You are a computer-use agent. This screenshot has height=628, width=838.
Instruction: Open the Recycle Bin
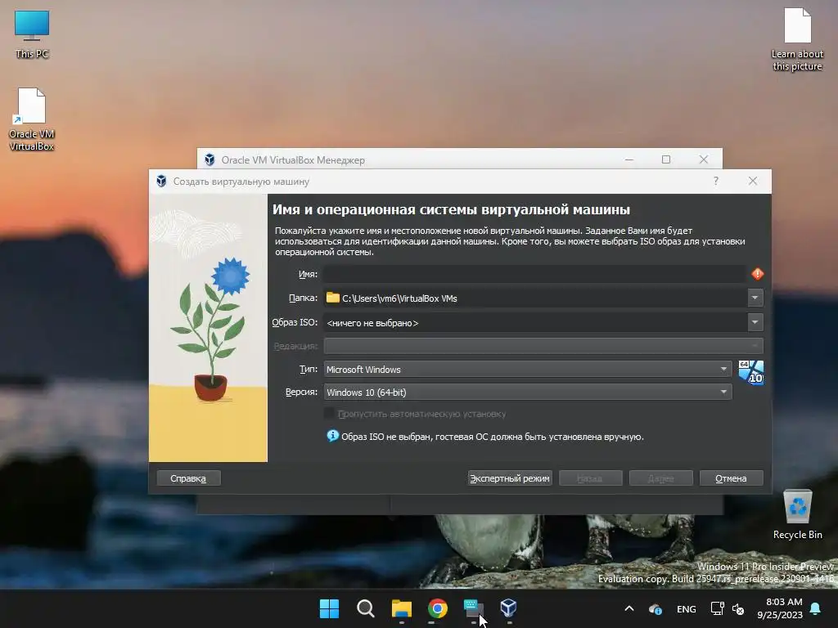click(797, 514)
